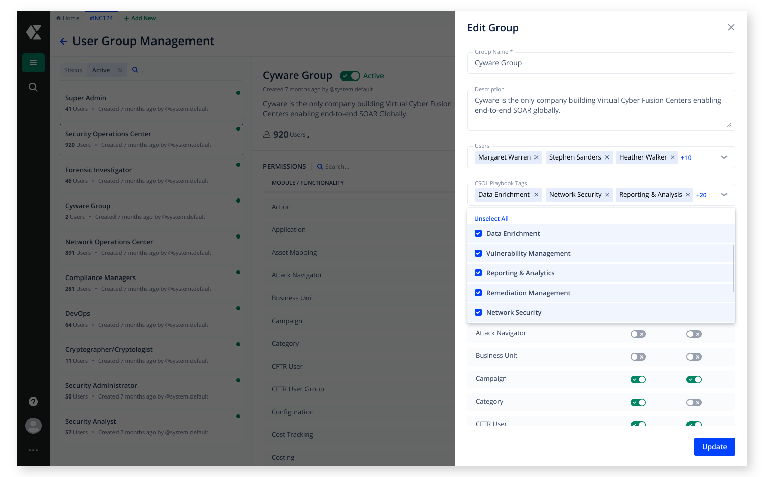Select the Super Admin group

[151, 103]
